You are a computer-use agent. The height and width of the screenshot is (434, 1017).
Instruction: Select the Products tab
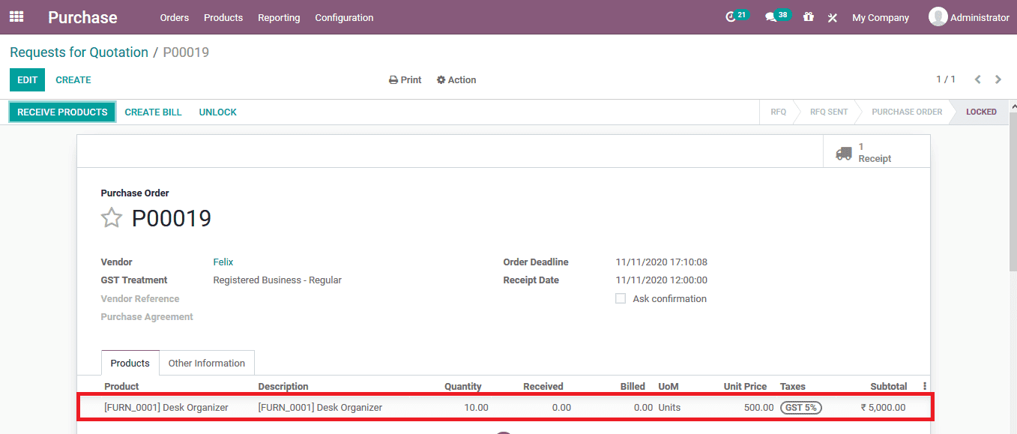pos(130,363)
